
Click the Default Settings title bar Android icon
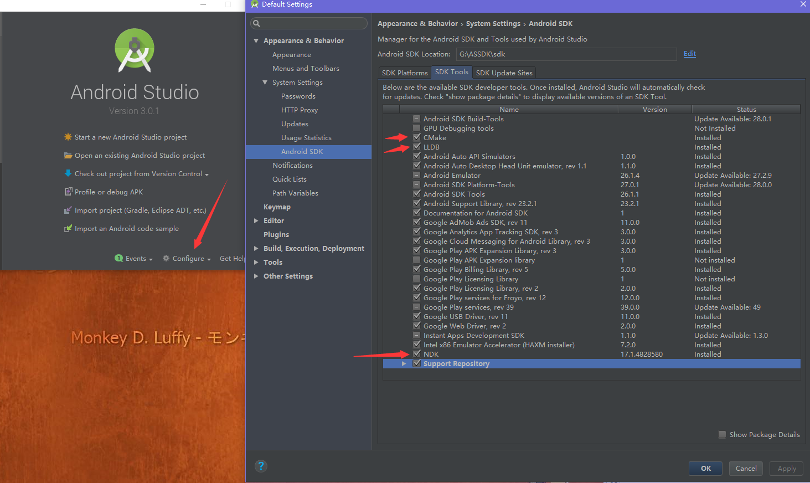255,4
